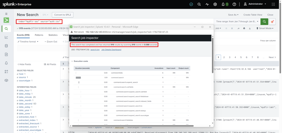
Task: Click the job inspector horizontal scrollbar
Action: click(x=133, y=126)
